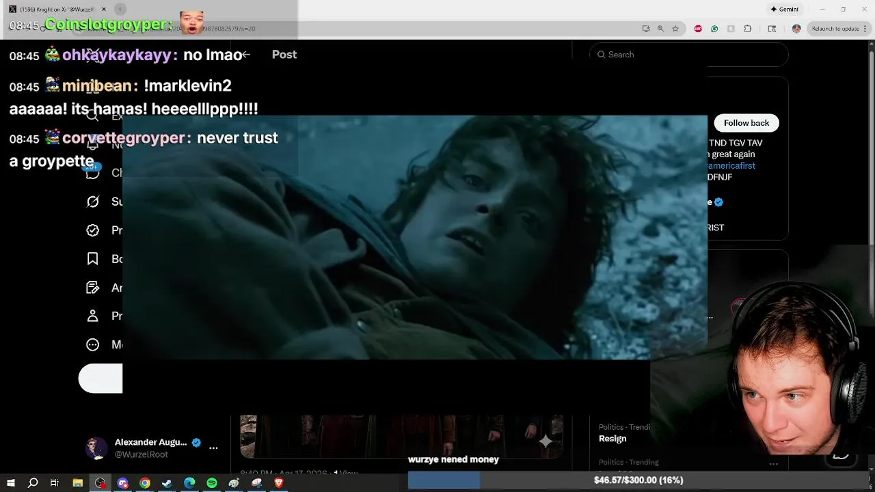Click the X Search input field
This screenshot has height=492, width=875.
coord(689,55)
